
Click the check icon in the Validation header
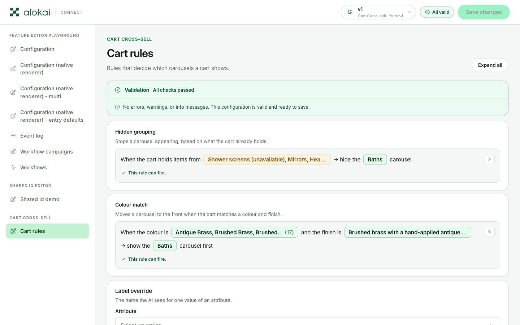tap(118, 90)
